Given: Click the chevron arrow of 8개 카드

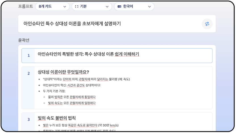Looking at the screenshot, I should pos(65,7).
